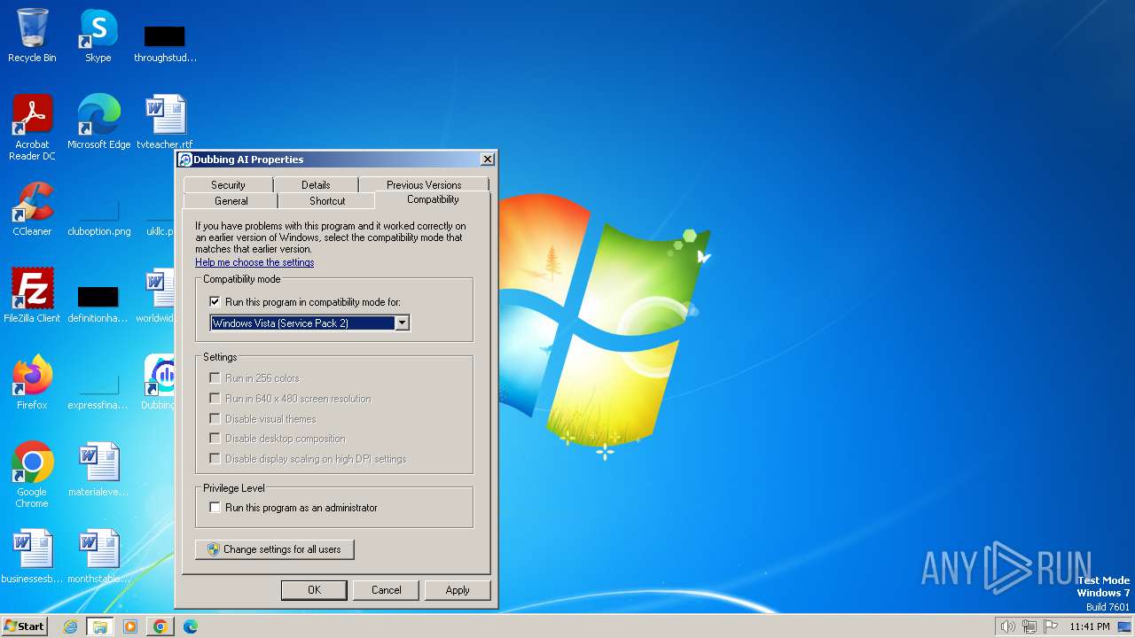1135x638 pixels.
Task: Switch to the General tab
Action: [231, 201]
